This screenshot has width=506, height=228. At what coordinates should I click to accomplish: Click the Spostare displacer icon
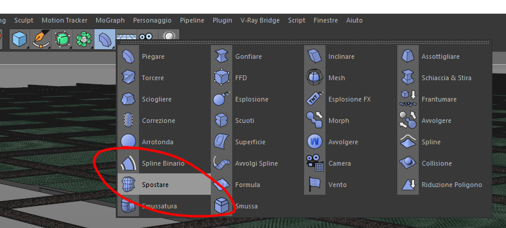128,185
